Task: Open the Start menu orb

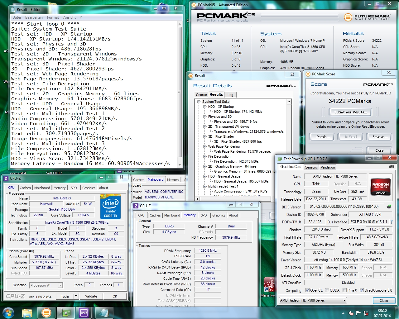Action: [8, 312]
